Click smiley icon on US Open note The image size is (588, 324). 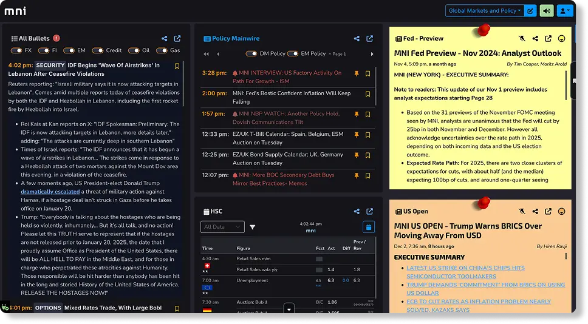(x=561, y=212)
